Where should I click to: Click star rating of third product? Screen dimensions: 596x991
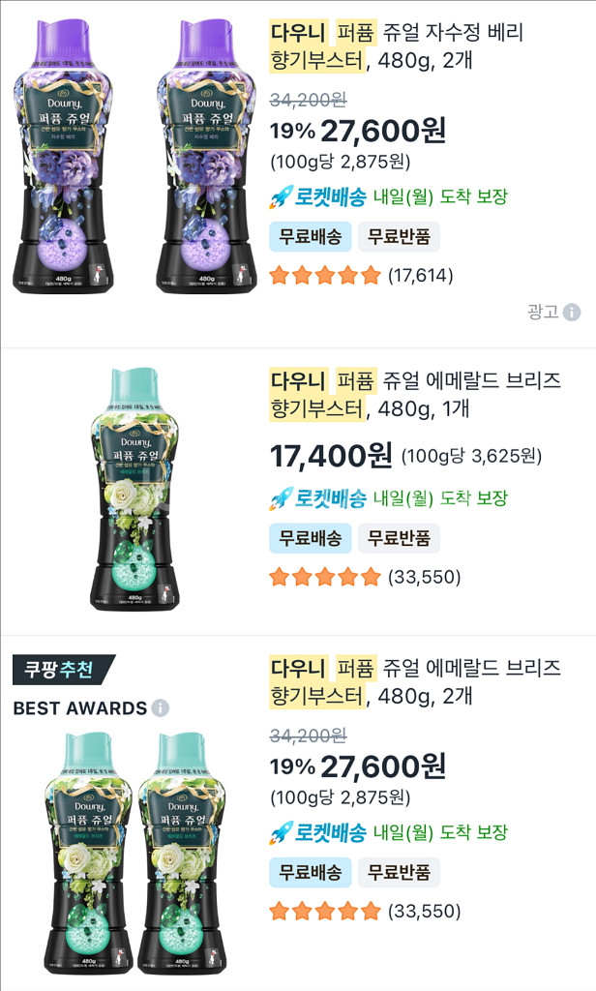click(x=325, y=911)
